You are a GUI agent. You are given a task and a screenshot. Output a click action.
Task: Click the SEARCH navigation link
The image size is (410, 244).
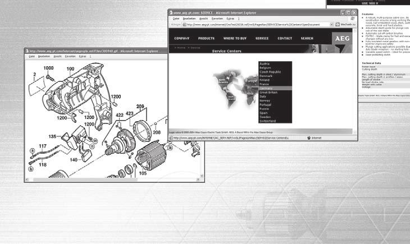point(307,38)
